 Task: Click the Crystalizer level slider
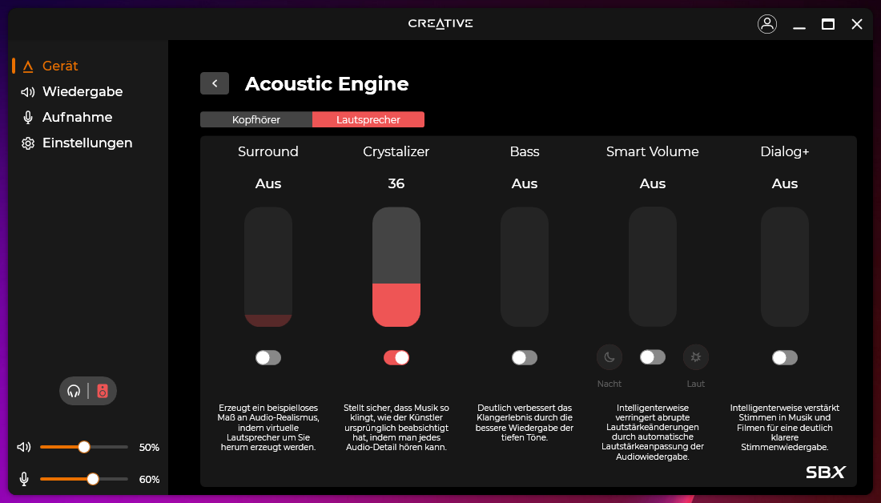pyautogui.click(x=396, y=267)
